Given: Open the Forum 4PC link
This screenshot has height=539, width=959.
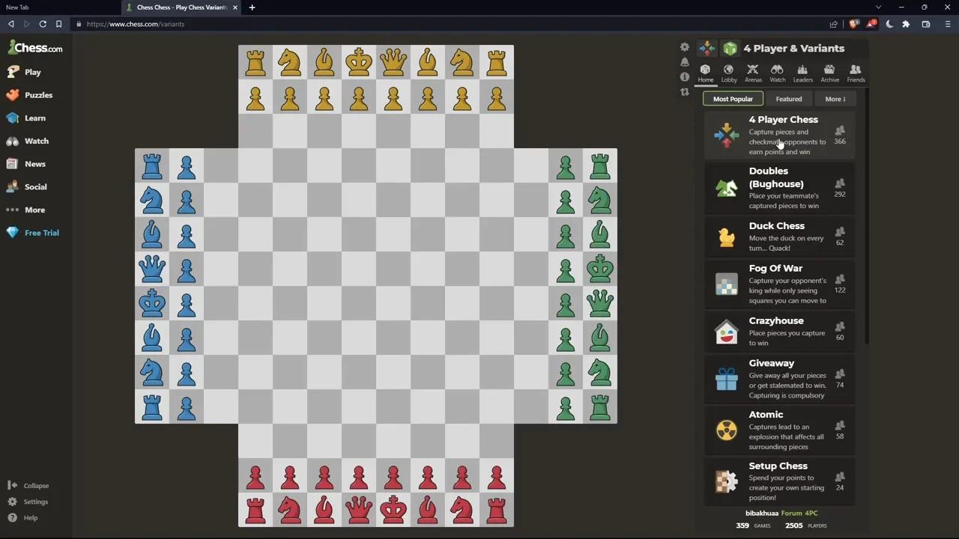Looking at the screenshot, I should click(799, 514).
